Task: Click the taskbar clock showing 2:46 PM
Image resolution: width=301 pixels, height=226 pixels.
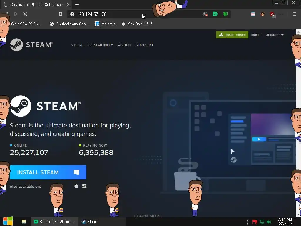Action: coord(285,222)
